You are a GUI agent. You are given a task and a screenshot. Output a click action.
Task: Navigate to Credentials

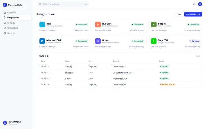coord(16,28)
